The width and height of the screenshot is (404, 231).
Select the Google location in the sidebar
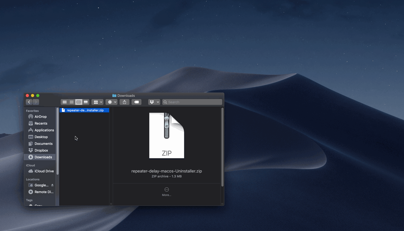(38, 185)
